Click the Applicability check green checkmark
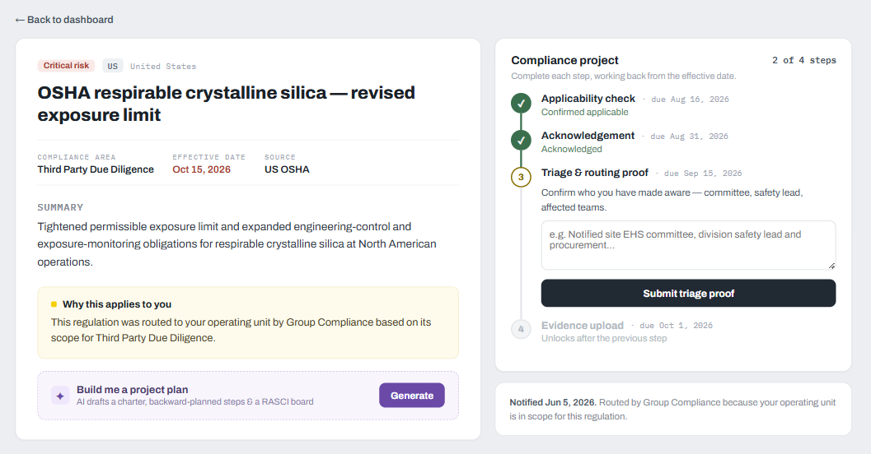The image size is (871, 454). pyautogui.click(x=521, y=103)
